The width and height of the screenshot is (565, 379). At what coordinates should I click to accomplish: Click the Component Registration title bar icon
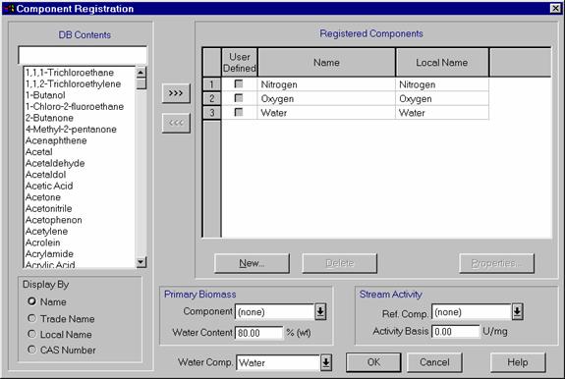pos(9,8)
